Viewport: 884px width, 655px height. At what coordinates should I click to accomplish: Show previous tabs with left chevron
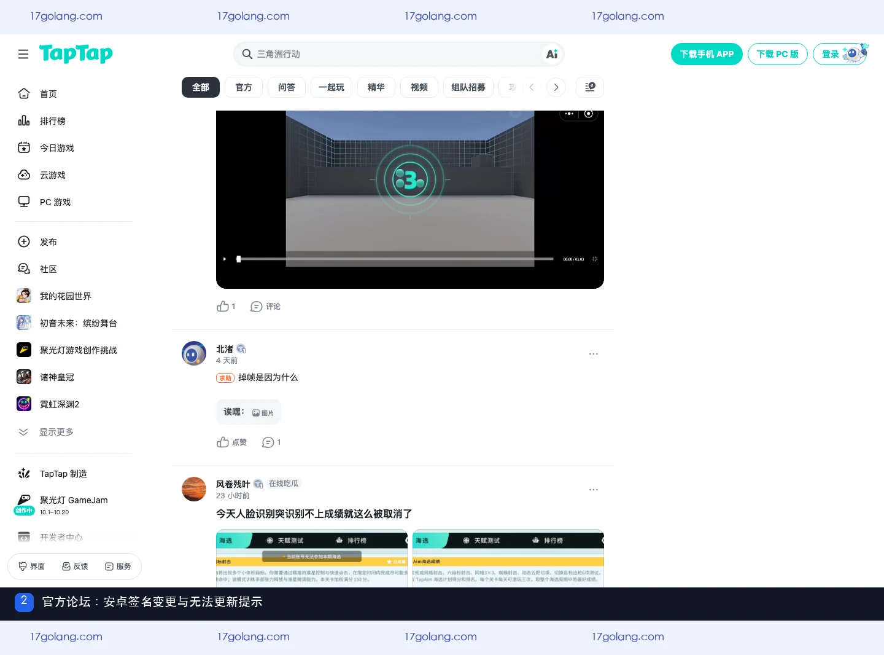[x=532, y=87]
